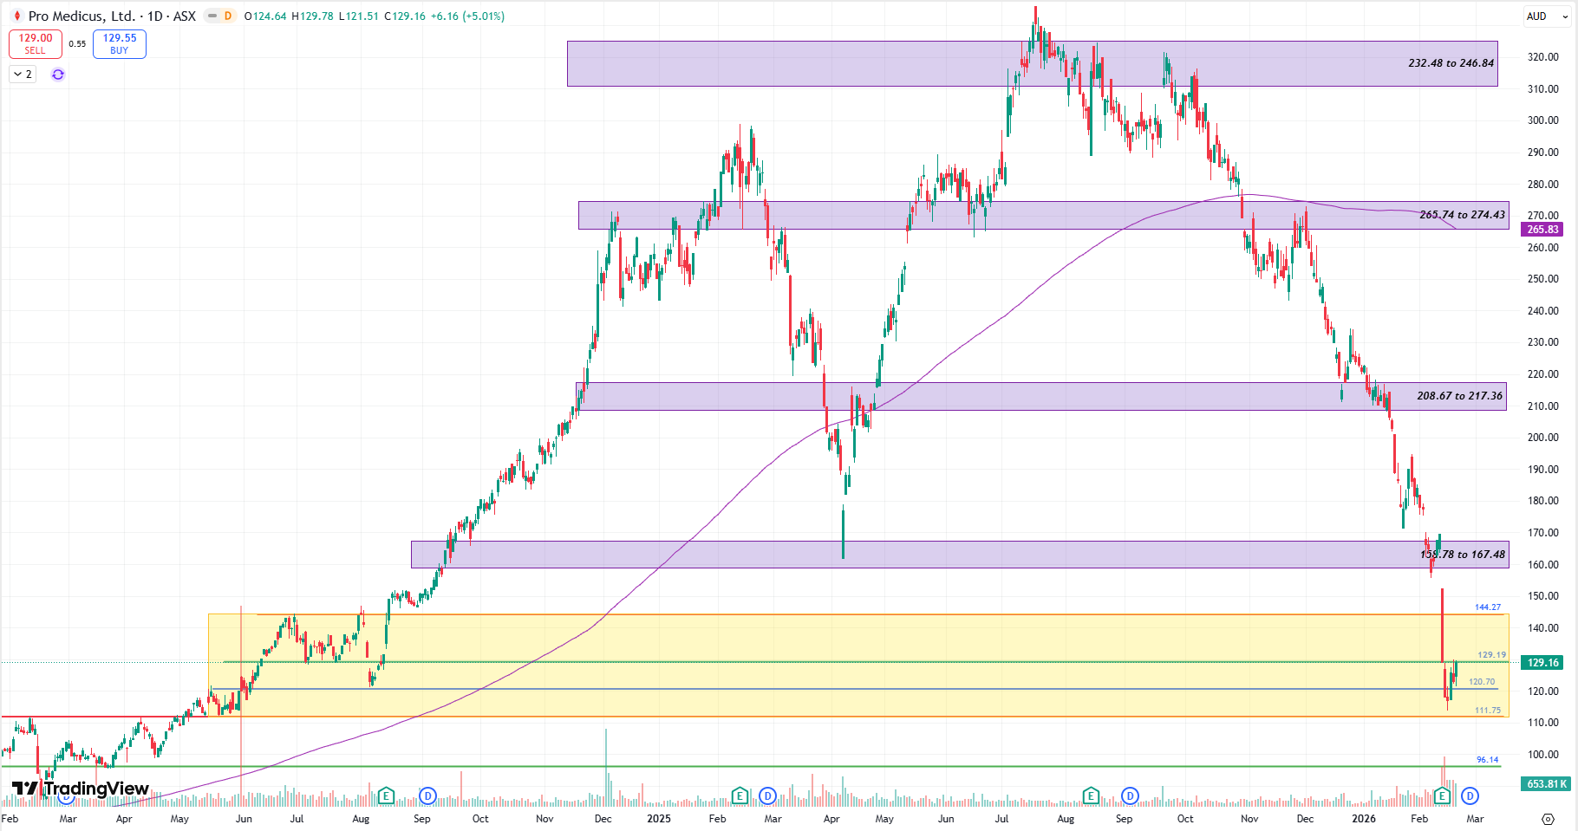
Task: Click earnings E marker near February 2025
Action: coord(740,795)
